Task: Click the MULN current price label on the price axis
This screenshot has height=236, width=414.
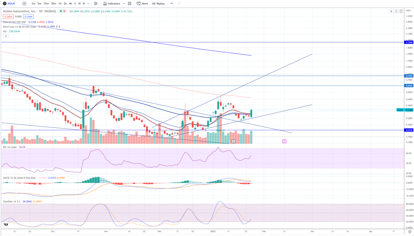Action: (405, 110)
